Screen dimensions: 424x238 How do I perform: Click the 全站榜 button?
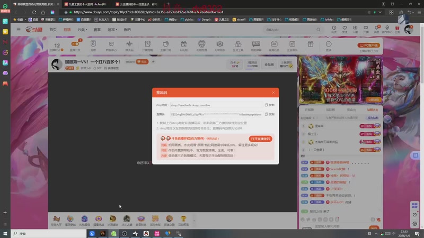coord(269,65)
